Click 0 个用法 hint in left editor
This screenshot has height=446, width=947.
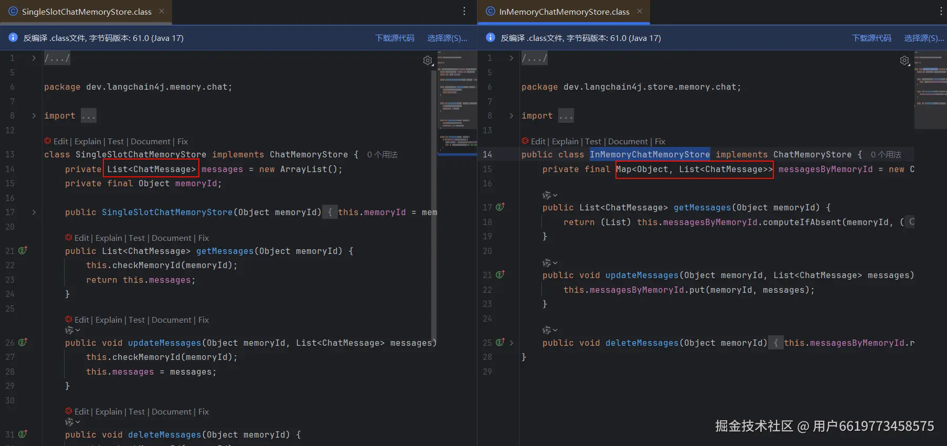pyautogui.click(x=382, y=155)
